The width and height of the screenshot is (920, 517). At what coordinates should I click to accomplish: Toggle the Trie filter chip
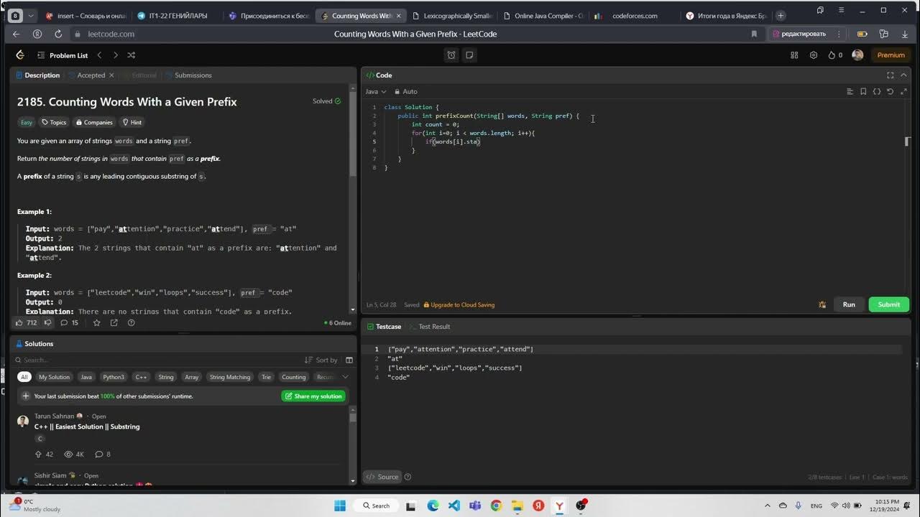tap(266, 377)
